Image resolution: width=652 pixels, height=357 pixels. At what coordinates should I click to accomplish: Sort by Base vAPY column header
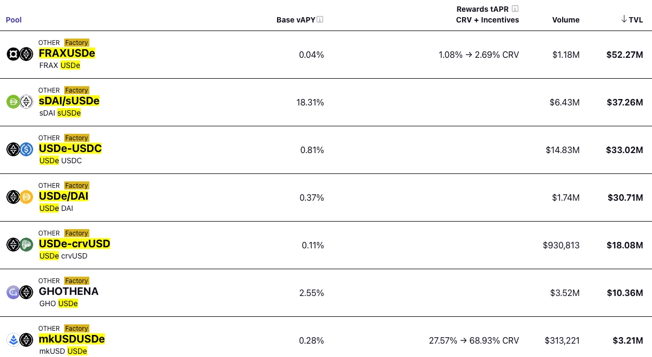[x=296, y=20]
